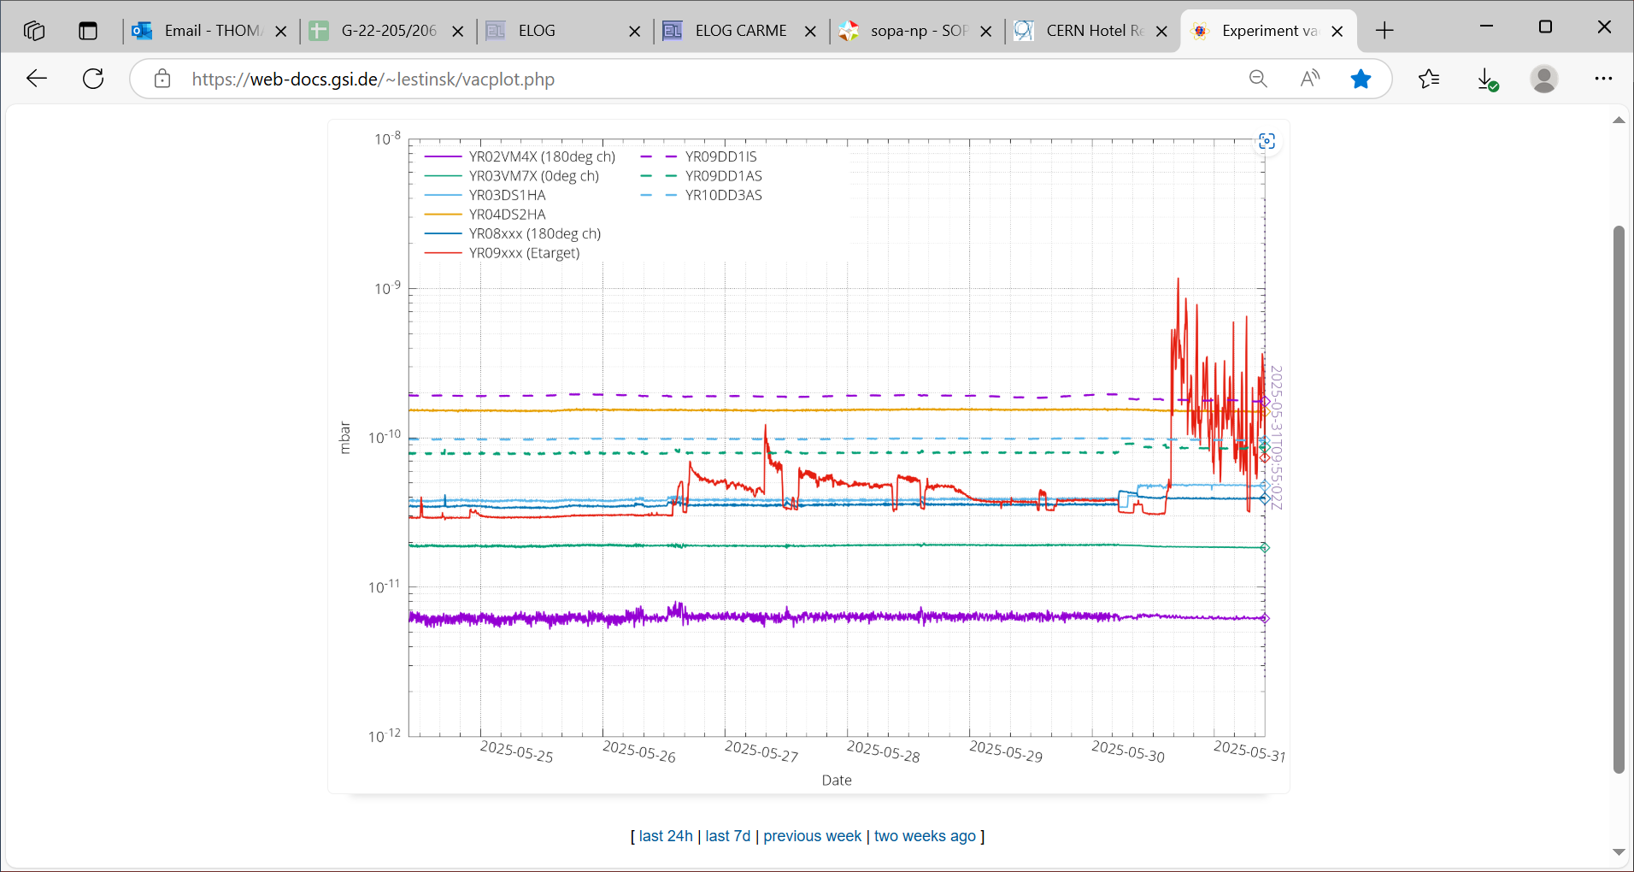Close the Email tab
Screen dimensions: 1634x872
point(281,32)
